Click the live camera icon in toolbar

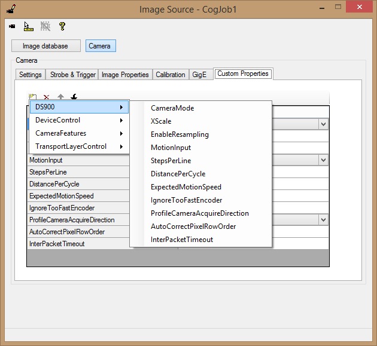pos(12,27)
